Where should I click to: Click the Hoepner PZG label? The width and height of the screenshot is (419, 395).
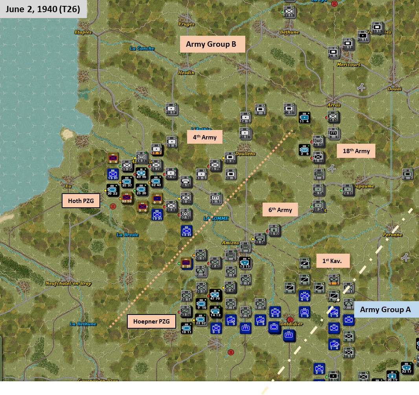pos(152,321)
